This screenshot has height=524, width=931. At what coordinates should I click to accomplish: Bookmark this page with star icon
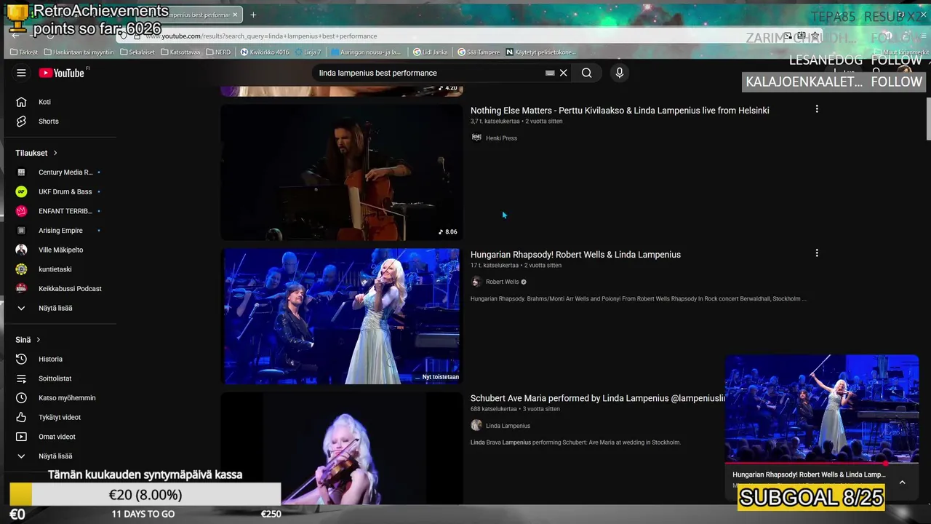coord(815,36)
